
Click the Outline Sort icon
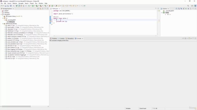pyautogui.click(x=179, y=9)
